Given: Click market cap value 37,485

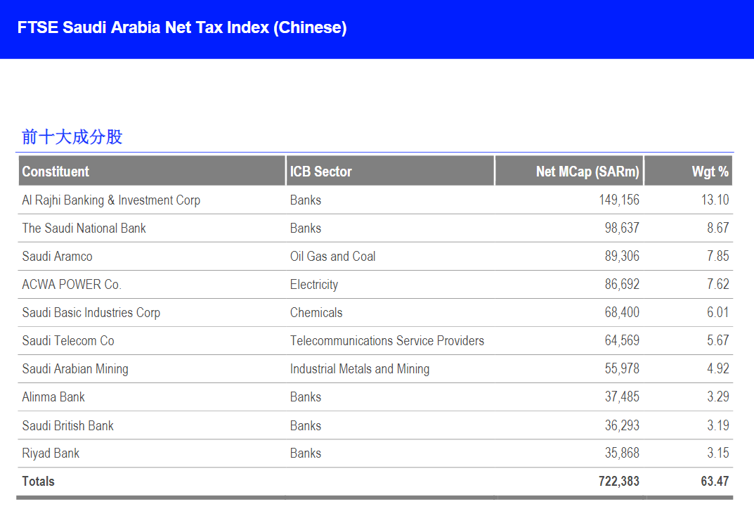Looking at the screenshot, I should click(622, 397).
